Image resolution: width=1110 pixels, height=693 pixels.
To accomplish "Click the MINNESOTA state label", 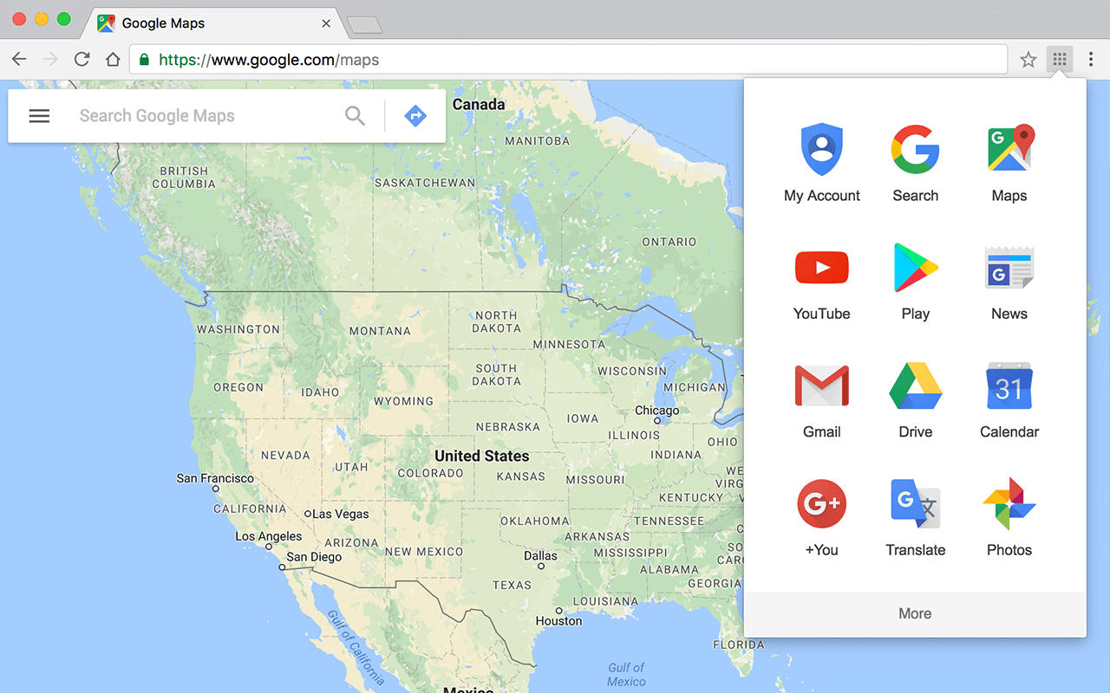I will (569, 344).
